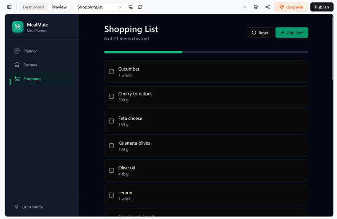Screen dimensions: 337x219
Task: Open Planner in the sidebar
Action: pyautogui.click(x=30, y=51)
